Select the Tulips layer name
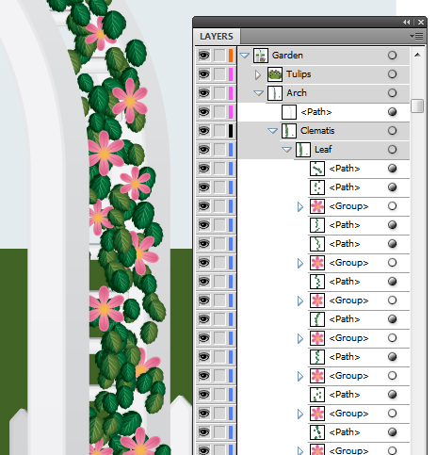Image resolution: width=437 pixels, height=455 pixels. click(299, 74)
